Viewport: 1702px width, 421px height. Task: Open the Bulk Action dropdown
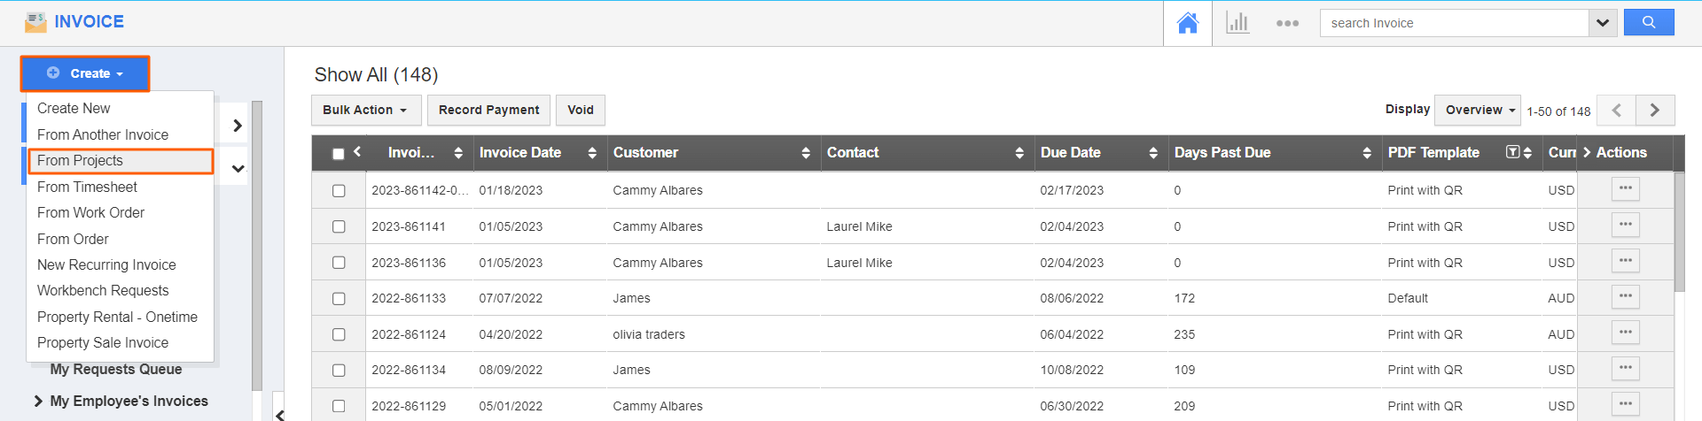(364, 111)
